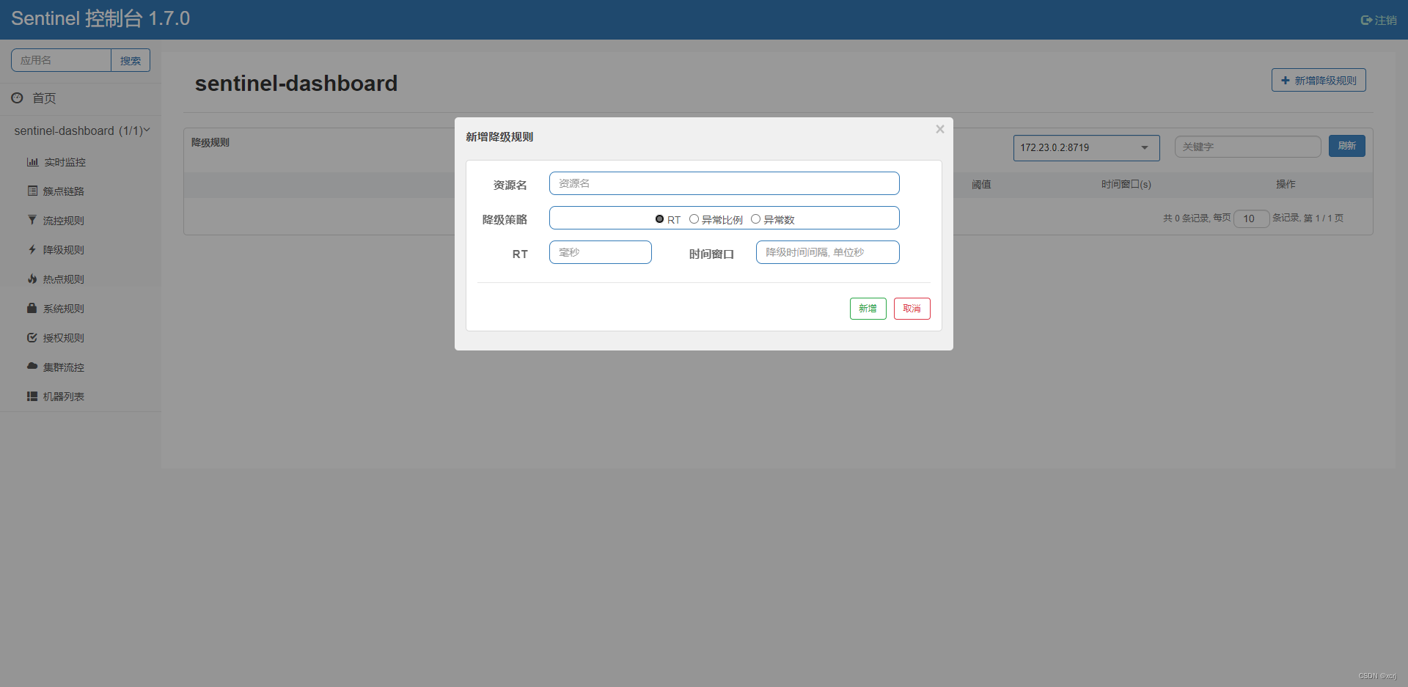The image size is (1408, 687).
Task: Click the logout icon next to 注销
Action: tap(1366, 20)
